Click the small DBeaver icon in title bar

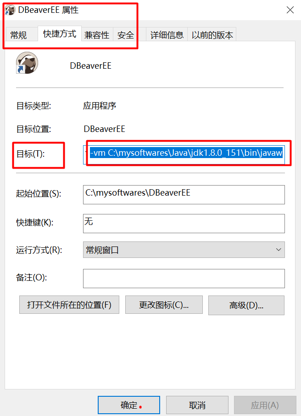pyautogui.click(x=10, y=10)
